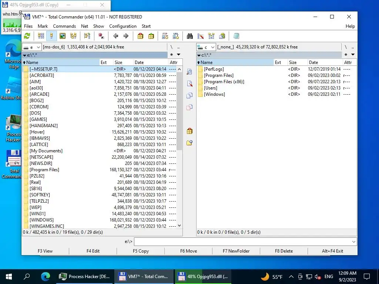Open the Files menu
Screen dimensions: 379x284
tap(28, 26)
